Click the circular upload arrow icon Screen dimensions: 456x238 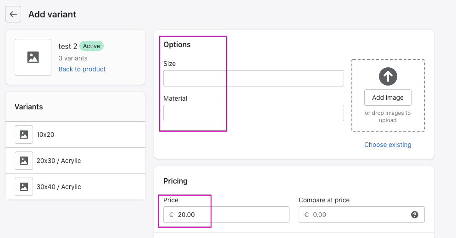click(388, 76)
